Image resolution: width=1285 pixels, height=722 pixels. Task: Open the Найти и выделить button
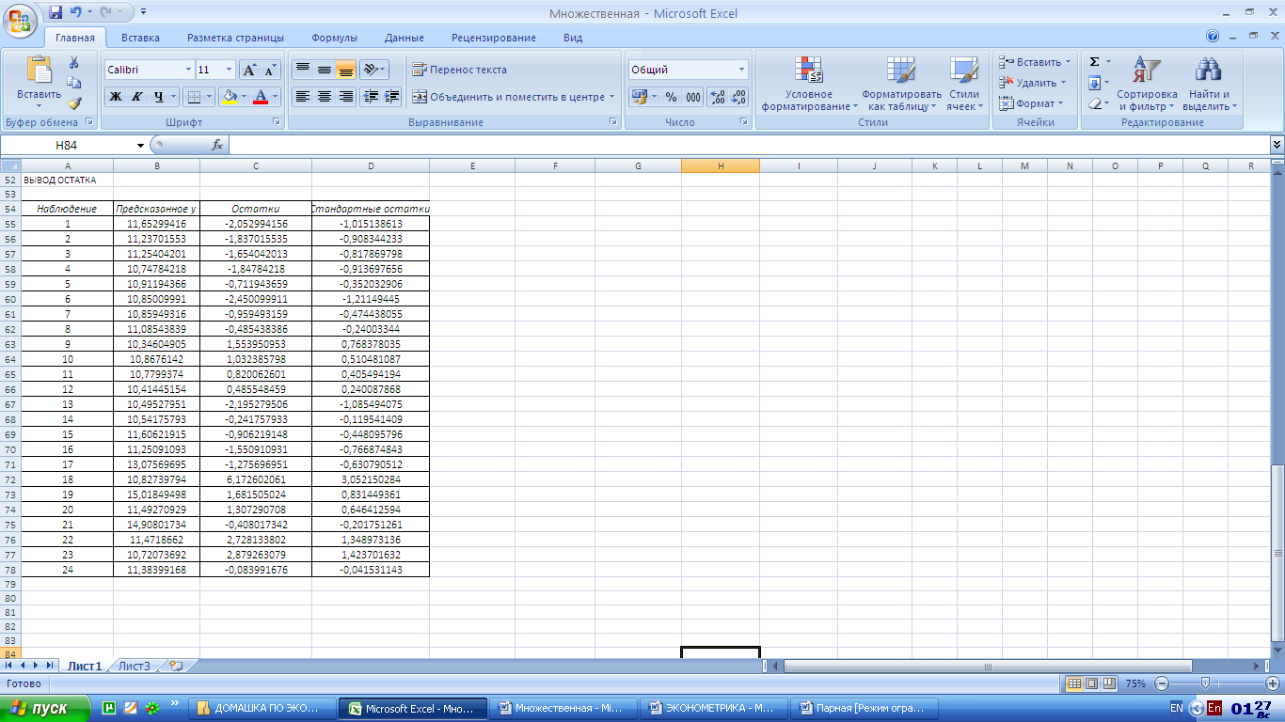(x=1209, y=85)
